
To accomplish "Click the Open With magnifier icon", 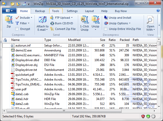I will (x=150, y=20).
